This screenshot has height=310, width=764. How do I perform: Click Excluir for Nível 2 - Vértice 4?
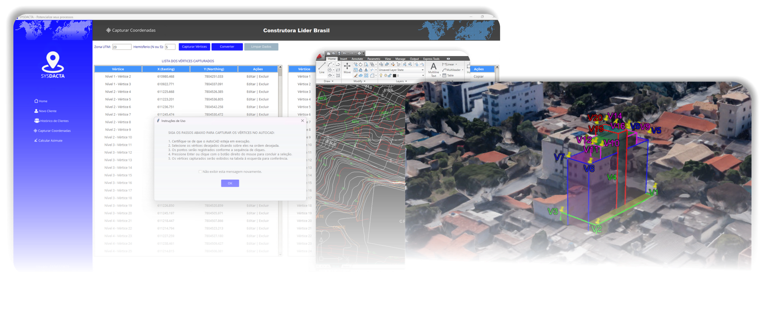click(264, 92)
